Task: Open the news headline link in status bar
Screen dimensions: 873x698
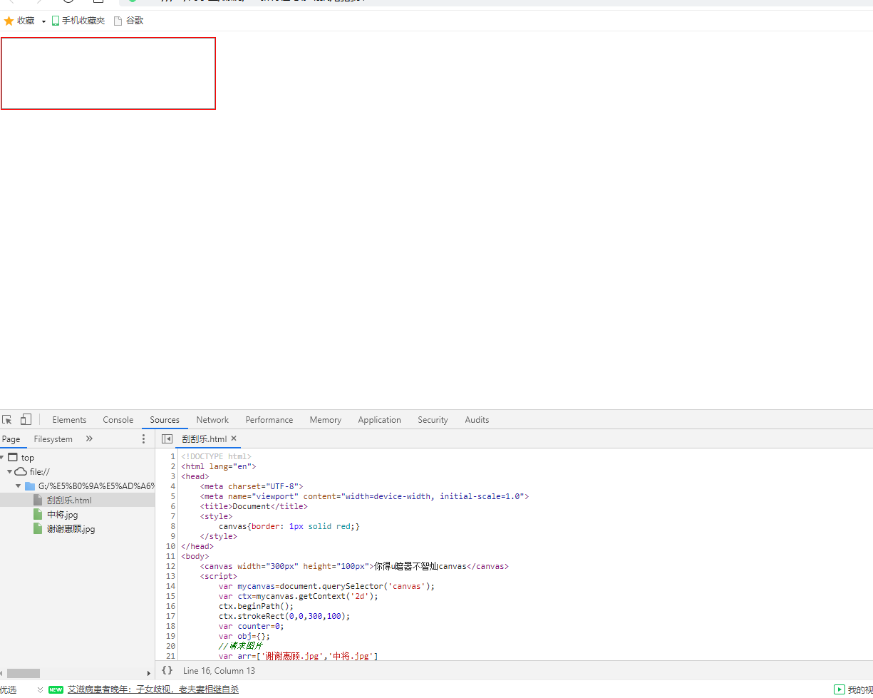Action: coord(153,689)
